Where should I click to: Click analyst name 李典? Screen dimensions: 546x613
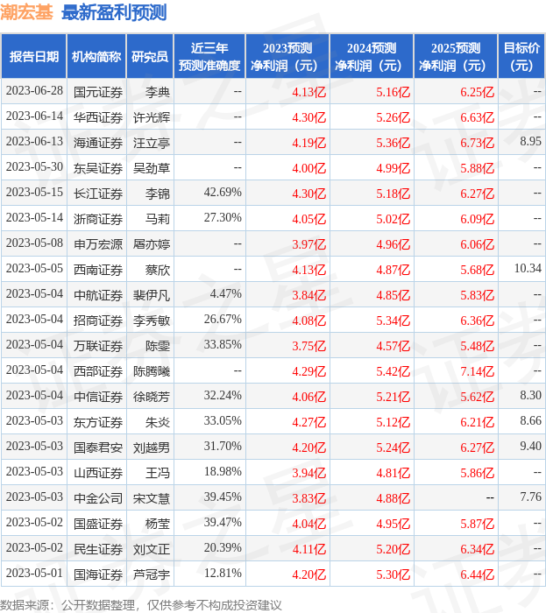point(158,92)
